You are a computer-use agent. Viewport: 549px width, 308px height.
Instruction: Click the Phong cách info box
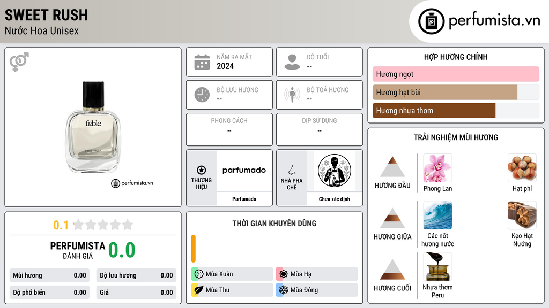coord(229,129)
